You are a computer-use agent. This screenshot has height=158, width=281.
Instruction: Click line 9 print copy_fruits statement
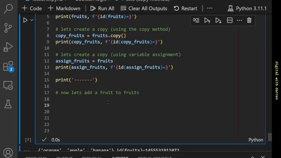(109, 42)
